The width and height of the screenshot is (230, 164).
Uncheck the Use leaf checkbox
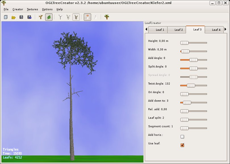pyautogui.click(x=182, y=145)
